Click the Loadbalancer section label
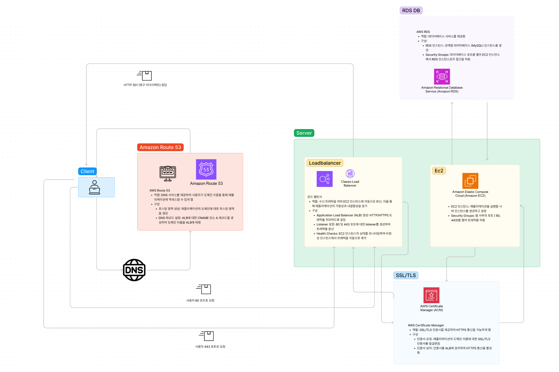This screenshot has height=372, width=559. 325,163
